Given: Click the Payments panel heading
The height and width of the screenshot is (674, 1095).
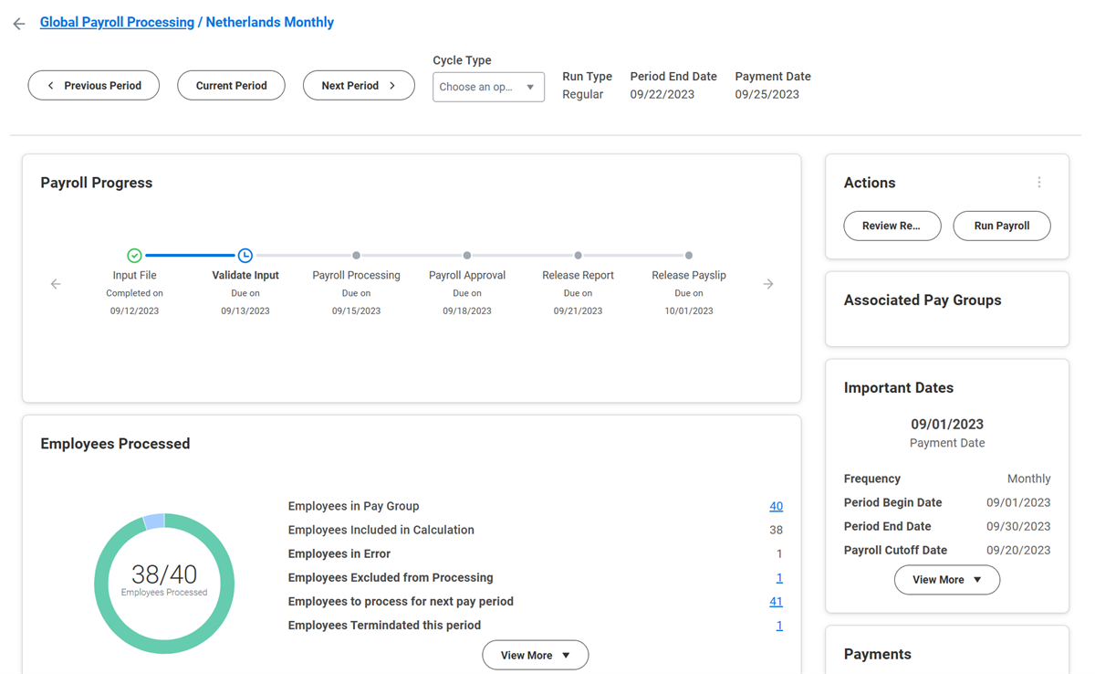Looking at the screenshot, I should (878, 655).
